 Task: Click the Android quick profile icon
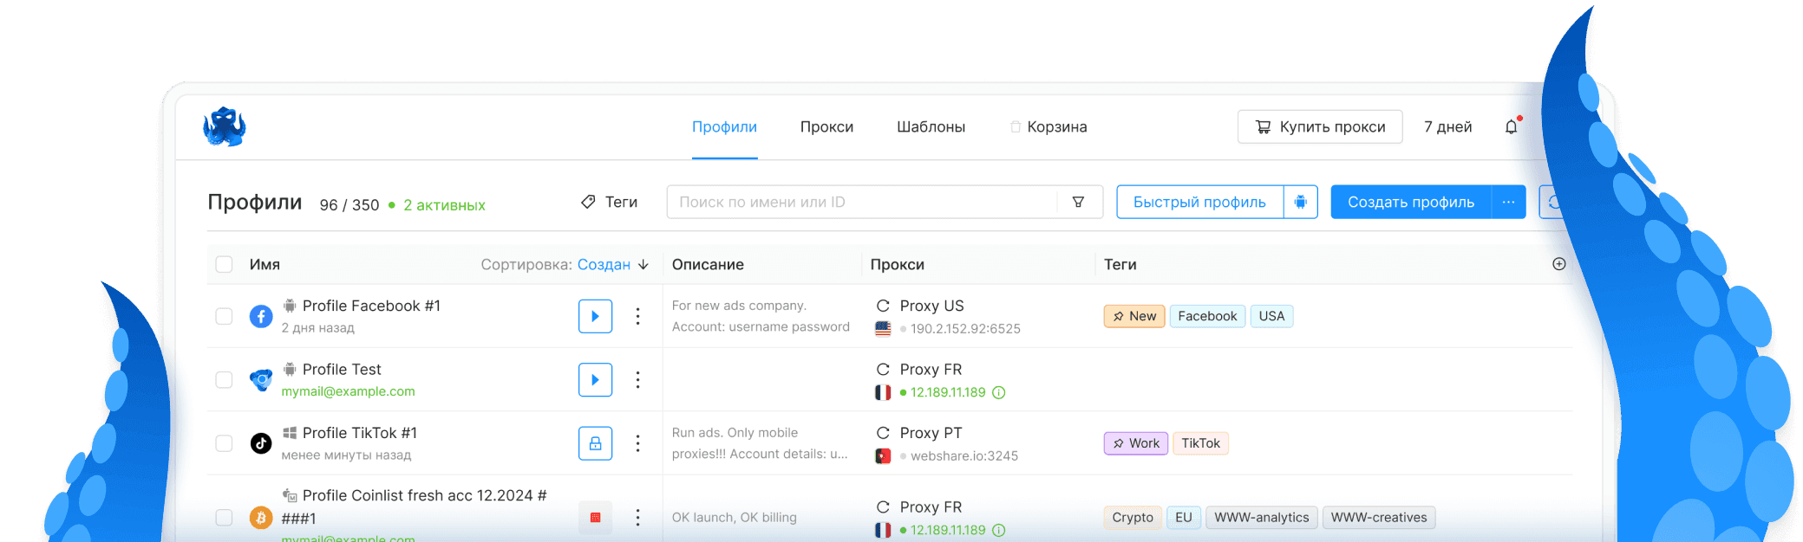1301,202
